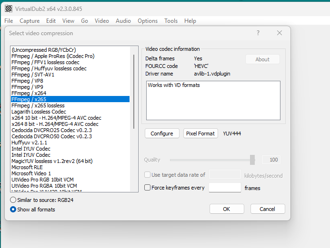Select FFmpeg / SVT-AV1 codec
Viewport: 330px width, 248px height.
coord(70,75)
